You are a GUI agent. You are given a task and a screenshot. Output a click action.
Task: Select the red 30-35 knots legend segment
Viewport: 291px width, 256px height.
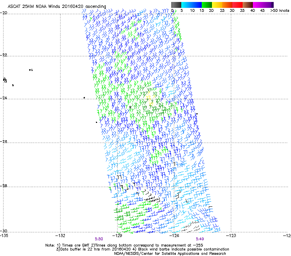click(x=238, y=5)
